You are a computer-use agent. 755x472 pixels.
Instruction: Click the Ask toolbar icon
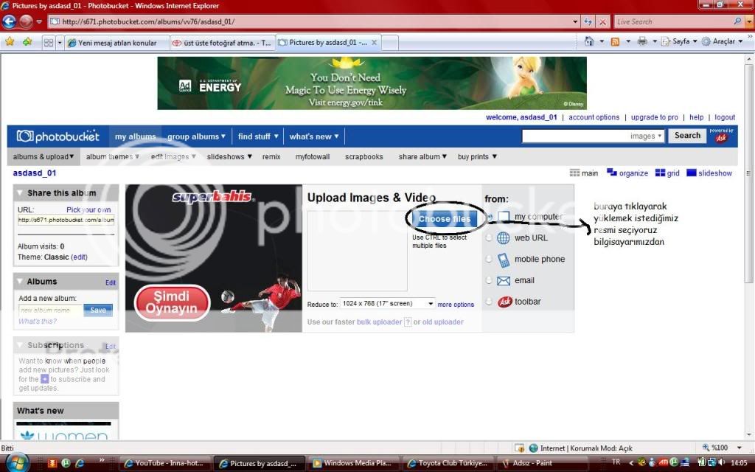click(x=505, y=302)
